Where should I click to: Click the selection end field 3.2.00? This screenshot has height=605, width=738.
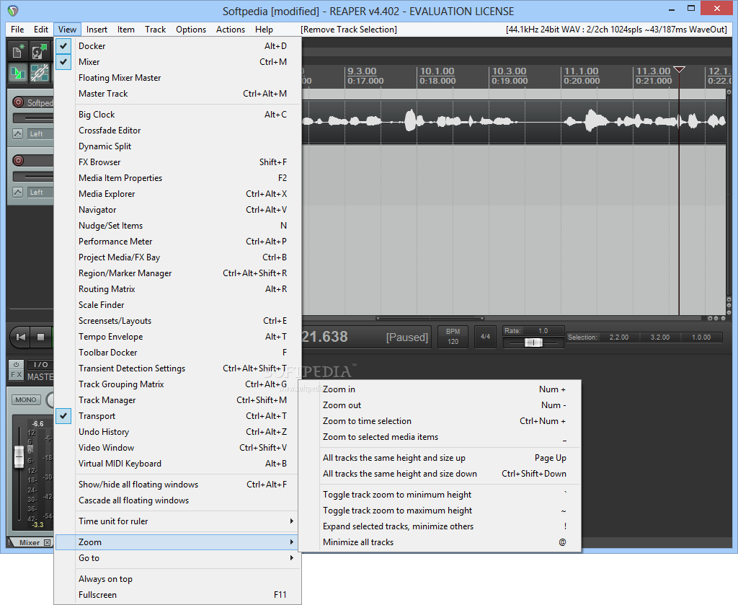(x=660, y=337)
